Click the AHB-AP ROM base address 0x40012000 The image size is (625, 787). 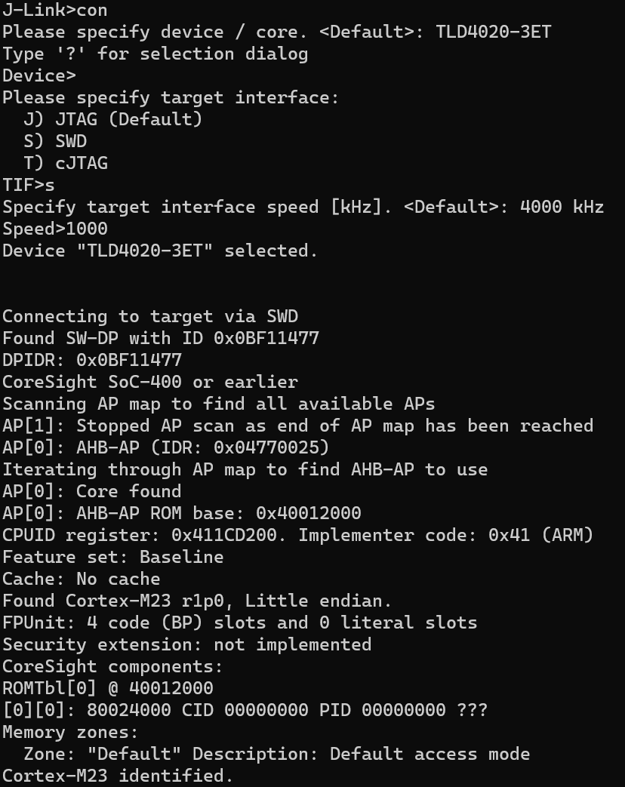pos(309,513)
